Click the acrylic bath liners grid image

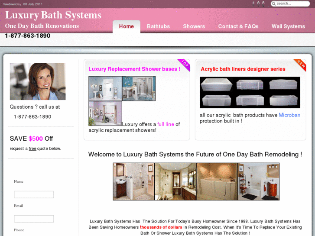250,92
